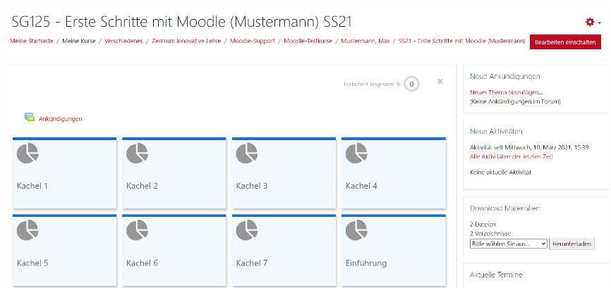Click the pie chart icon on Kachel 4
This screenshot has width=611, height=288.
point(356,154)
